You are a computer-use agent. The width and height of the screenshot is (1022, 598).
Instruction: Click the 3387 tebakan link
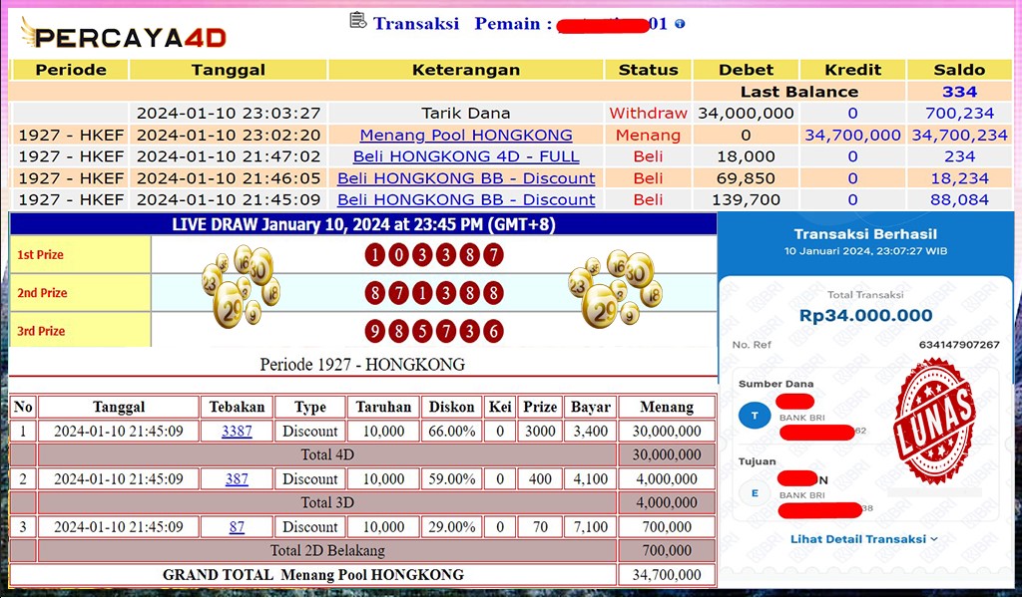pos(237,432)
